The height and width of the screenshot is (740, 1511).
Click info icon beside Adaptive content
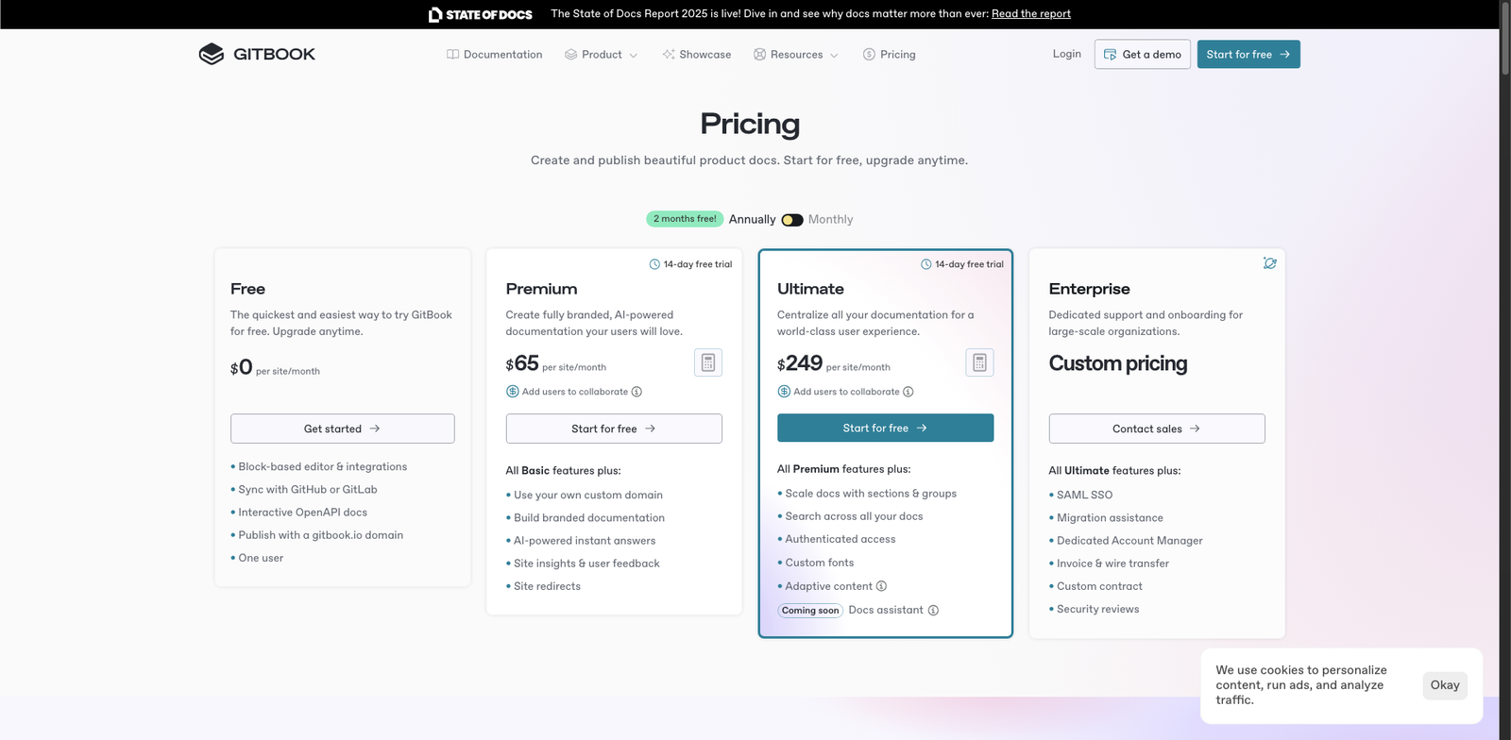881,586
